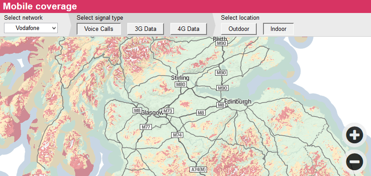Image resolution: width=371 pixels, height=176 pixels.
Task: Choose Outdoor location
Action: [239, 29]
